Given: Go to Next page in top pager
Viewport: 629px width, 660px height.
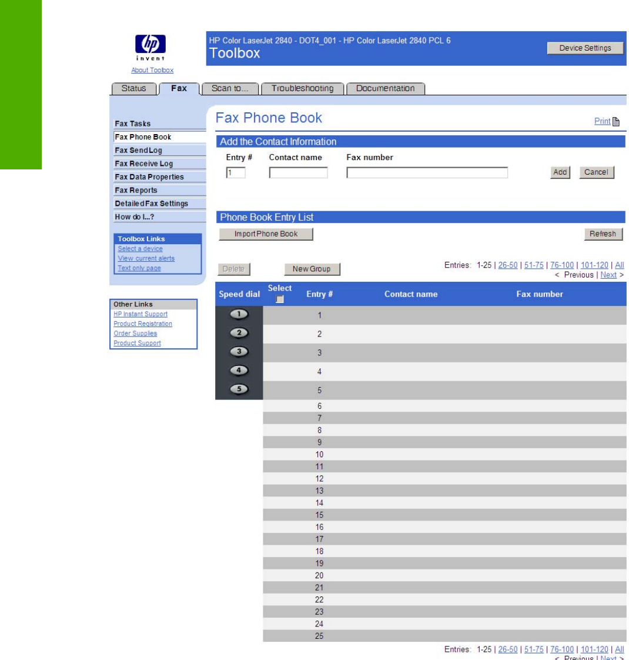Looking at the screenshot, I should pos(608,275).
